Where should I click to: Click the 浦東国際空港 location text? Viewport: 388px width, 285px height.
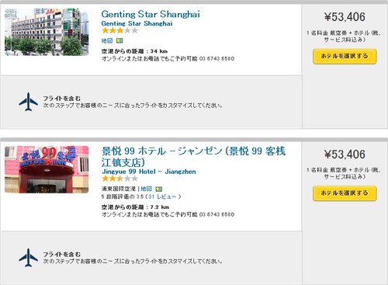pos(119,189)
